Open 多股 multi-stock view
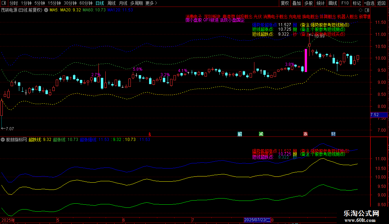 pos(308,3)
